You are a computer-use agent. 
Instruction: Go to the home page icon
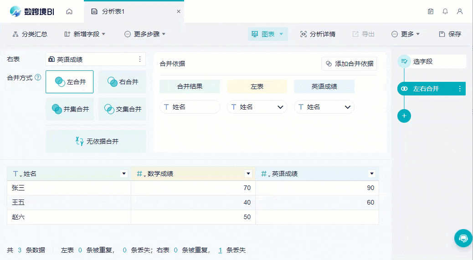click(69, 11)
